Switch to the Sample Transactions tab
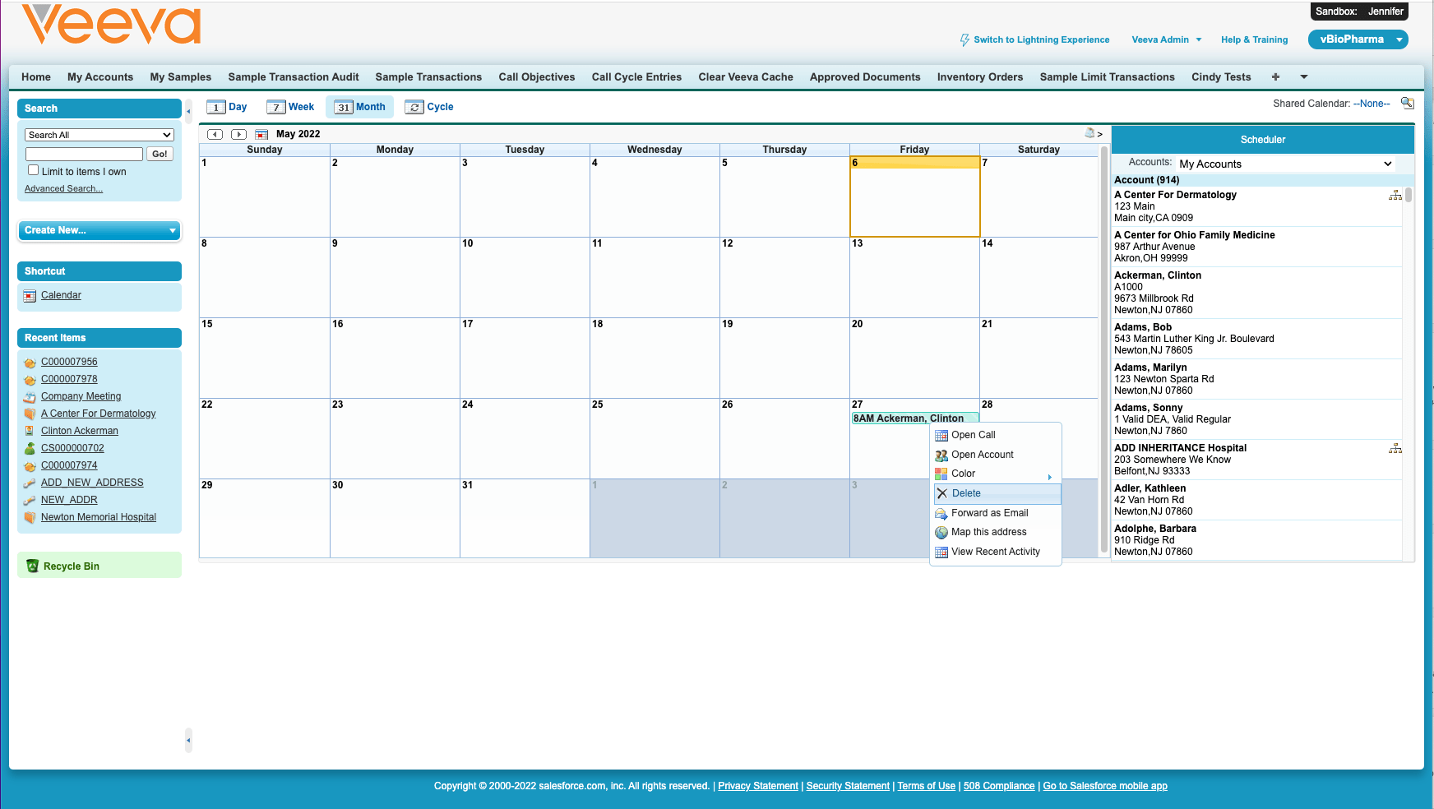 [x=428, y=76]
